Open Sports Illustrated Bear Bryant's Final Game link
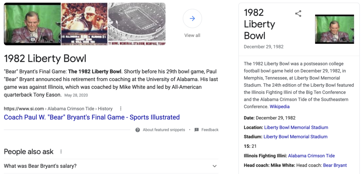The width and height of the screenshot is (363, 174). (x=92, y=117)
